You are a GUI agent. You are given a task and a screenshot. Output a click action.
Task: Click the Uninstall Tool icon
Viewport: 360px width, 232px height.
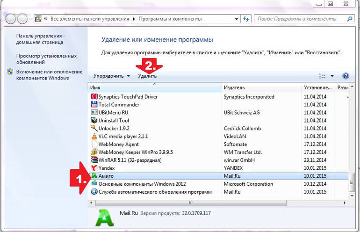(94, 120)
